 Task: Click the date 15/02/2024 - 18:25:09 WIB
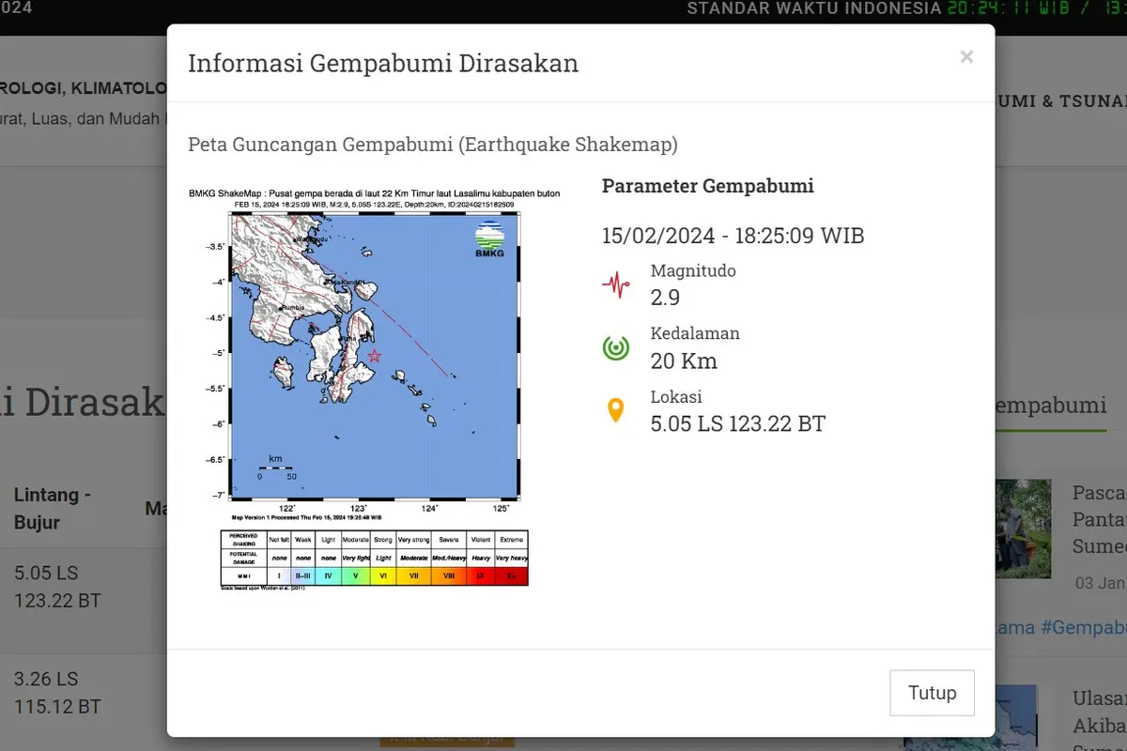733,236
